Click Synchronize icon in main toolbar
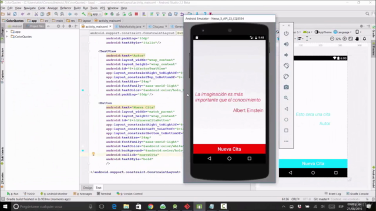376x211 pixels. point(15,14)
